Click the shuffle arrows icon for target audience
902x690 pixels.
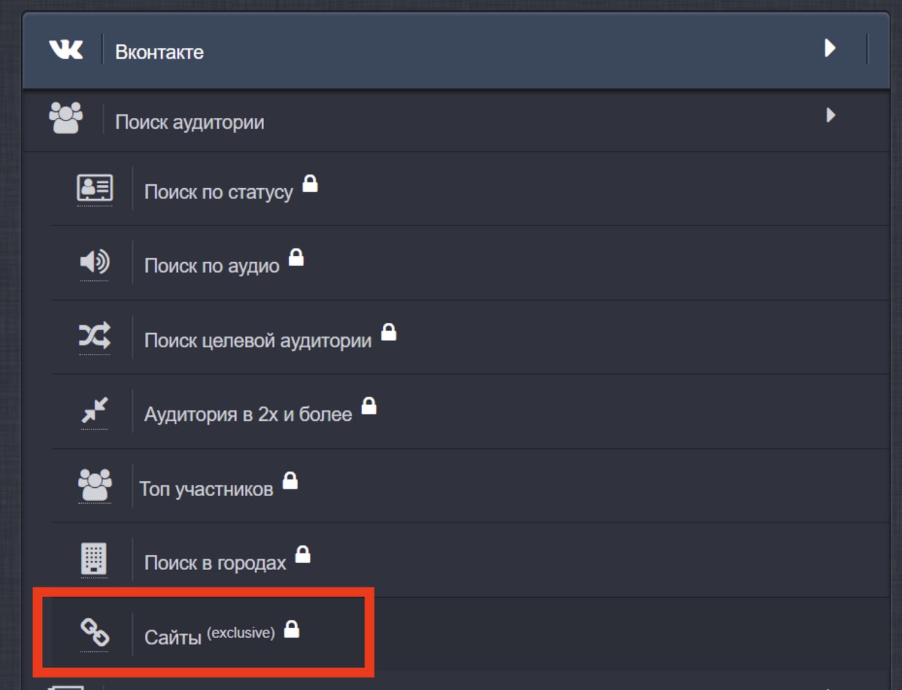pyautogui.click(x=95, y=336)
